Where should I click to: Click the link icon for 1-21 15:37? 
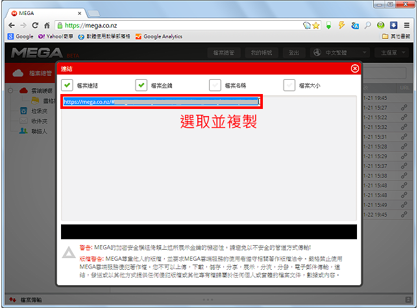click(x=404, y=166)
